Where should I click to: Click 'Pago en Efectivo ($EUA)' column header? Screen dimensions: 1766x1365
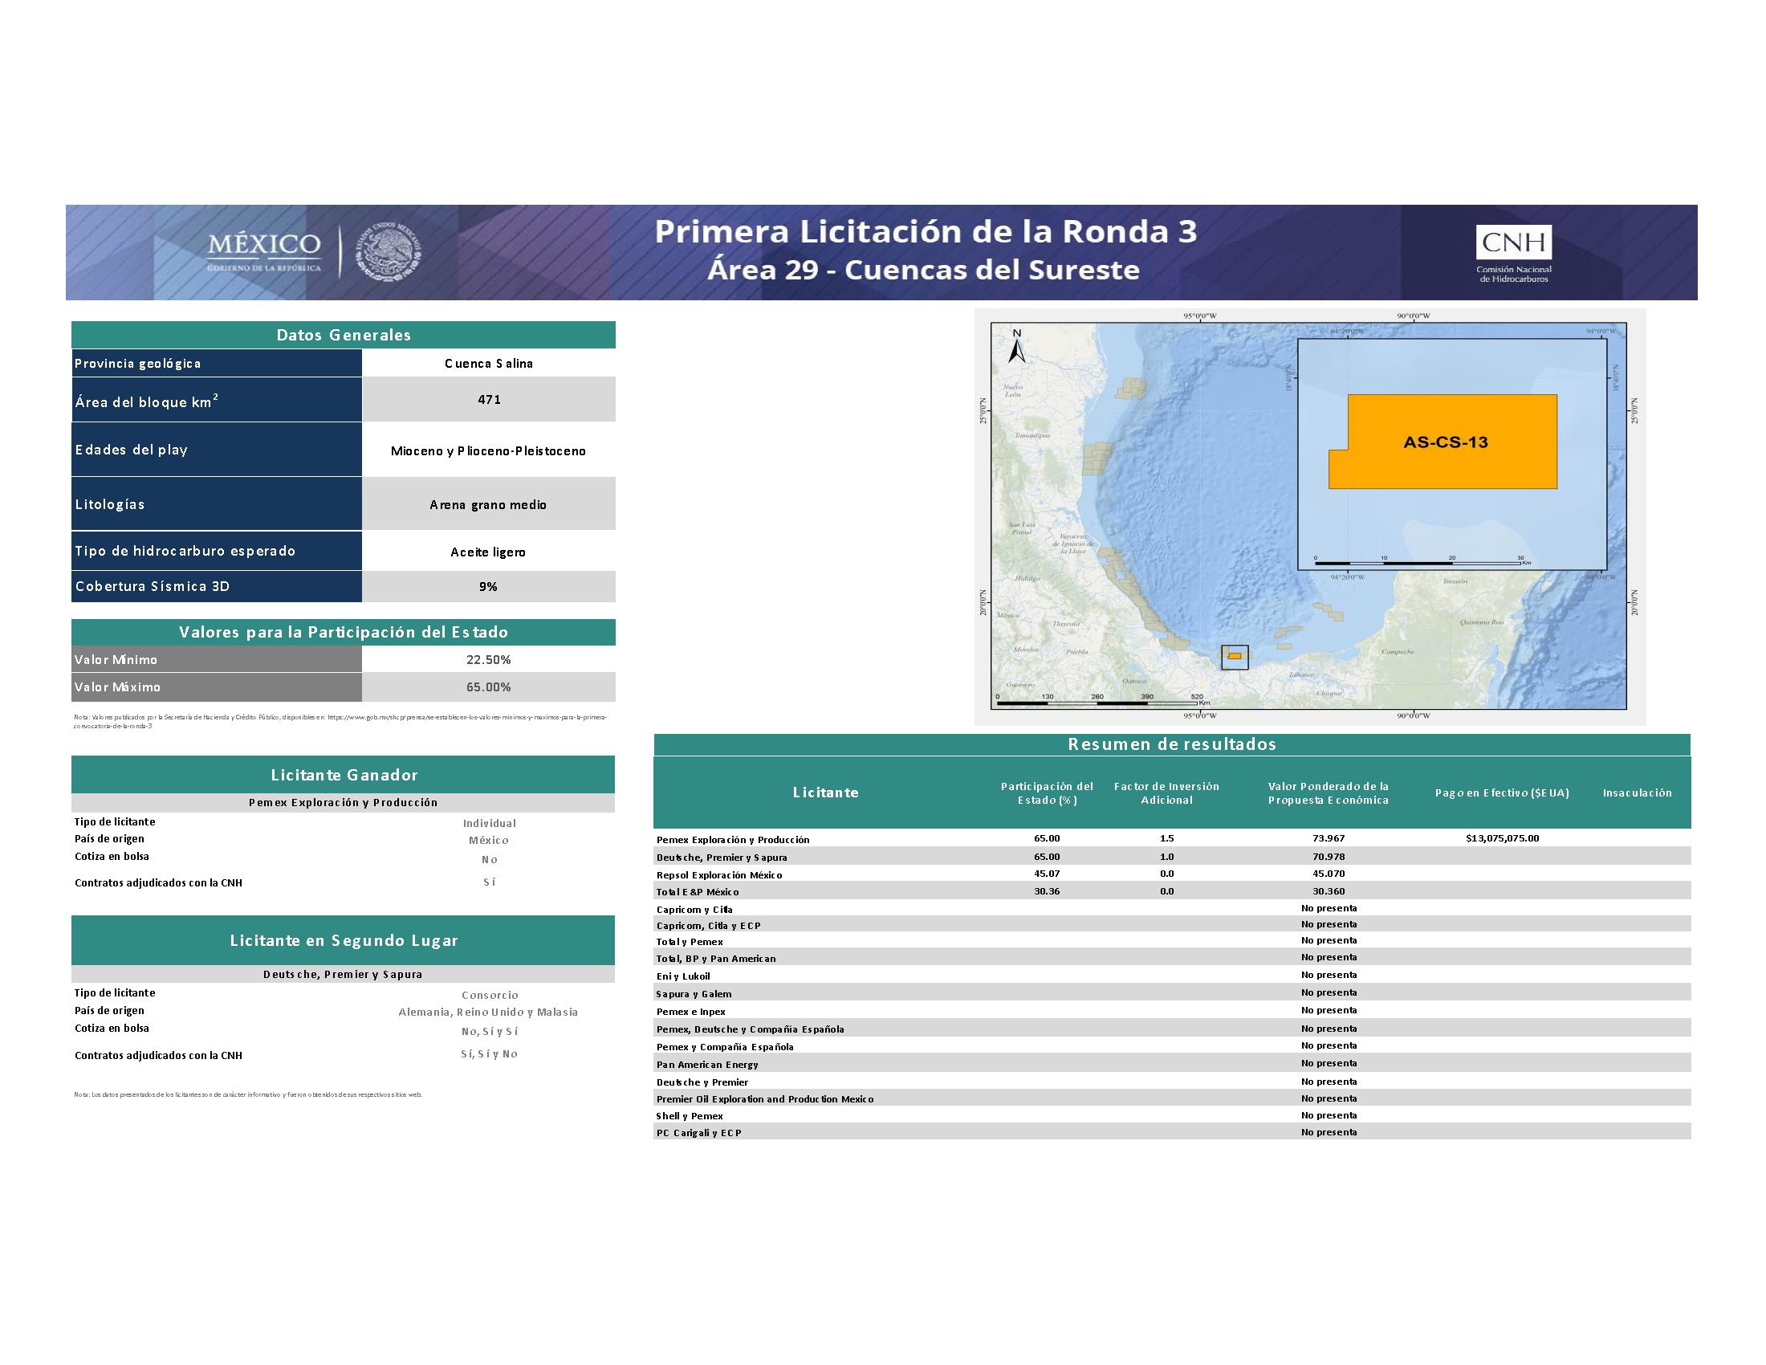pyautogui.click(x=1503, y=793)
